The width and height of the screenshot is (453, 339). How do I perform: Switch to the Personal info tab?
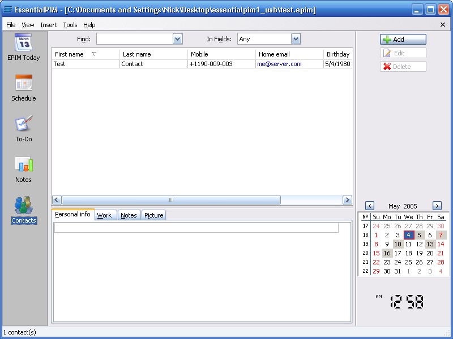(x=73, y=215)
